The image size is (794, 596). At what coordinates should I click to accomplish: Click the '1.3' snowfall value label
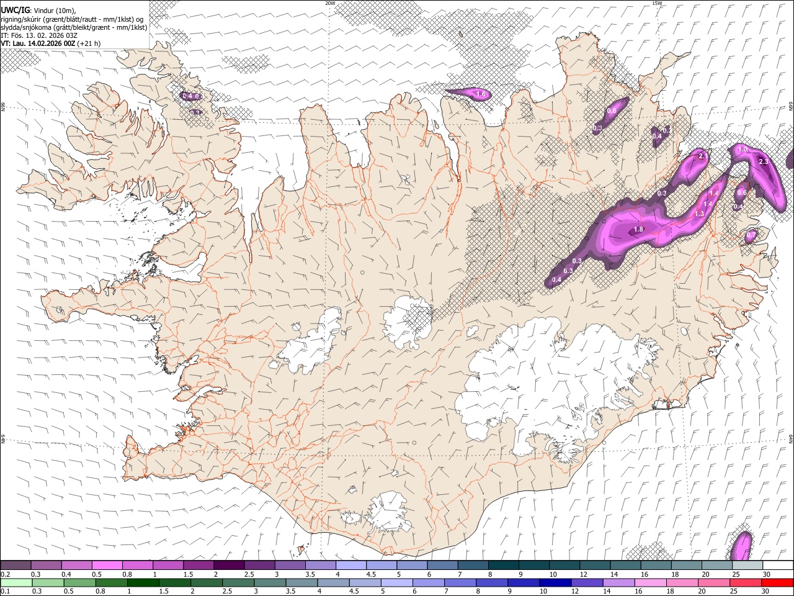click(700, 214)
